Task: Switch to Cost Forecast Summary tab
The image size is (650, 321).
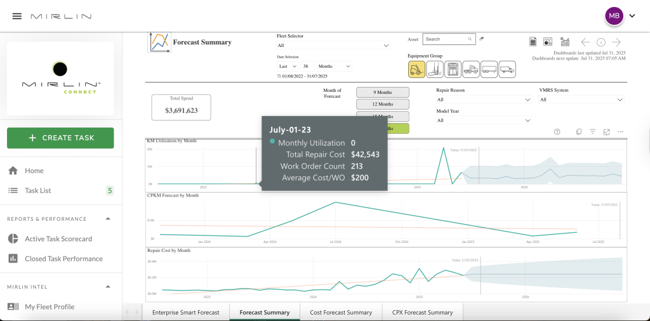Action: [x=341, y=312]
